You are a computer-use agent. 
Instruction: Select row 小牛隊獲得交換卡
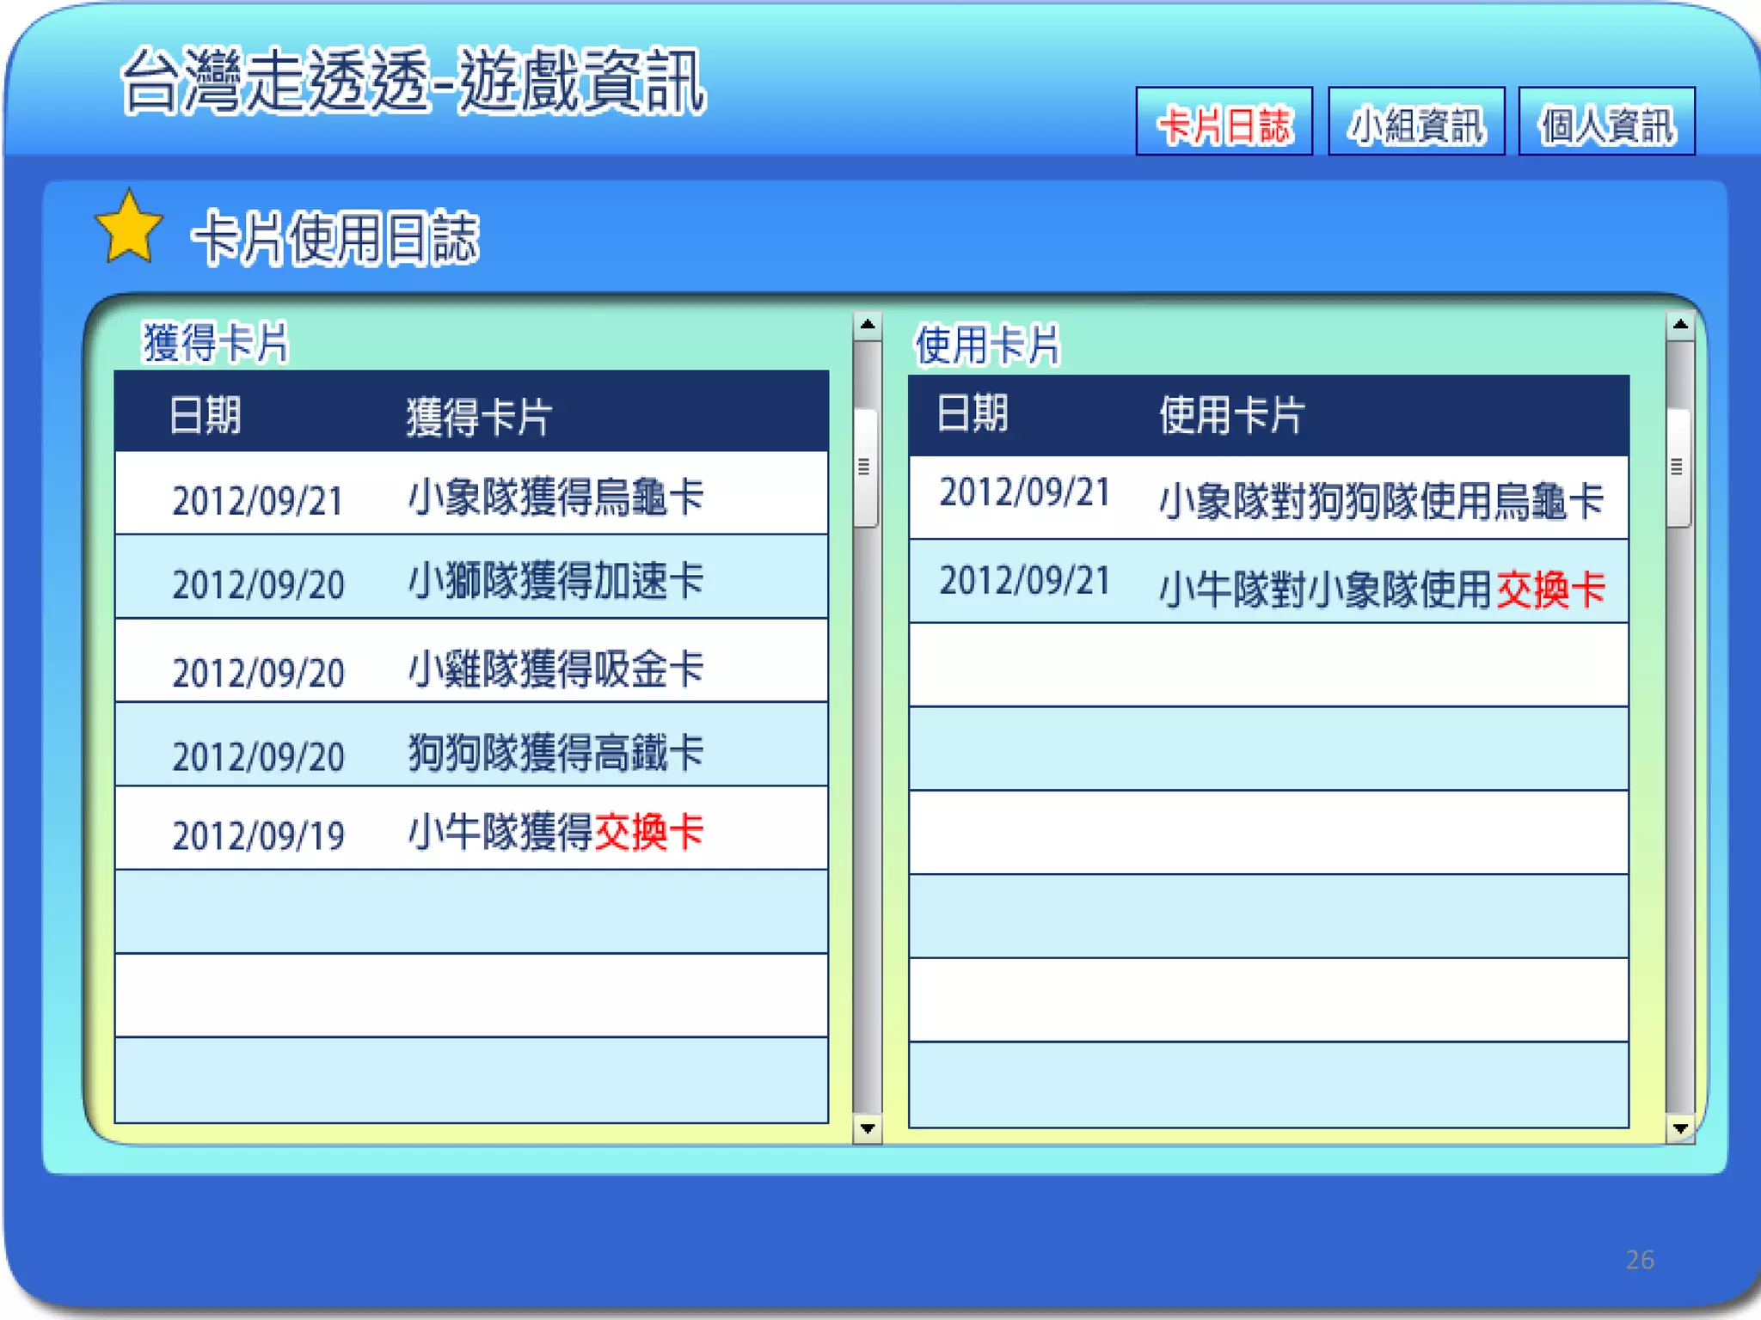pyautogui.click(x=555, y=831)
